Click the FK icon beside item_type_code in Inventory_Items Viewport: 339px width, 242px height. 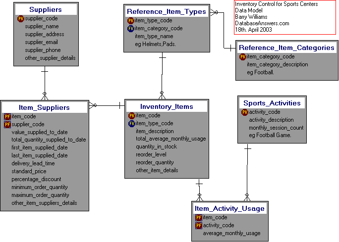[x=132, y=124]
